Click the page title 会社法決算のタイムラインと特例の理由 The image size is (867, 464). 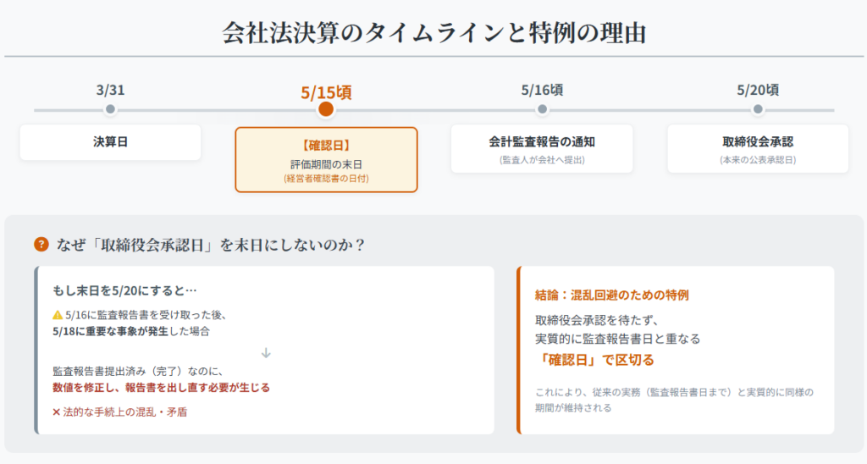pos(433,32)
